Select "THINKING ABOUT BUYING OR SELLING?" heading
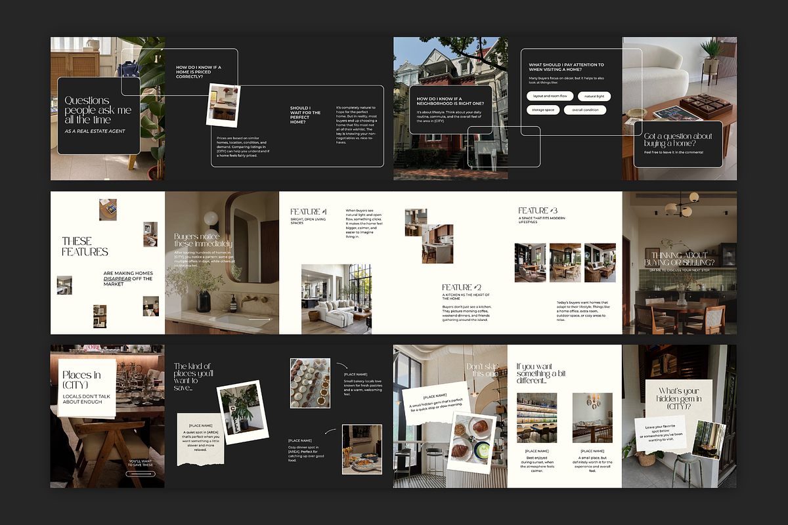The image size is (788, 525). click(x=679, y=259)
